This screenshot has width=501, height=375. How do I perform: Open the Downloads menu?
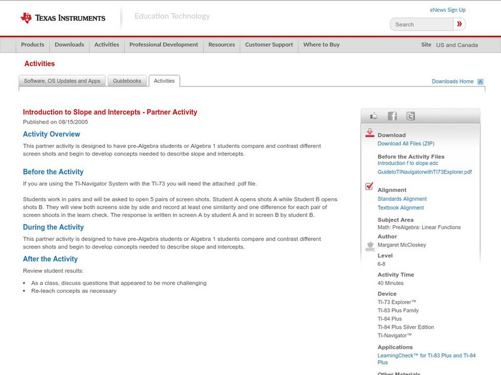[x=70, y=45]
